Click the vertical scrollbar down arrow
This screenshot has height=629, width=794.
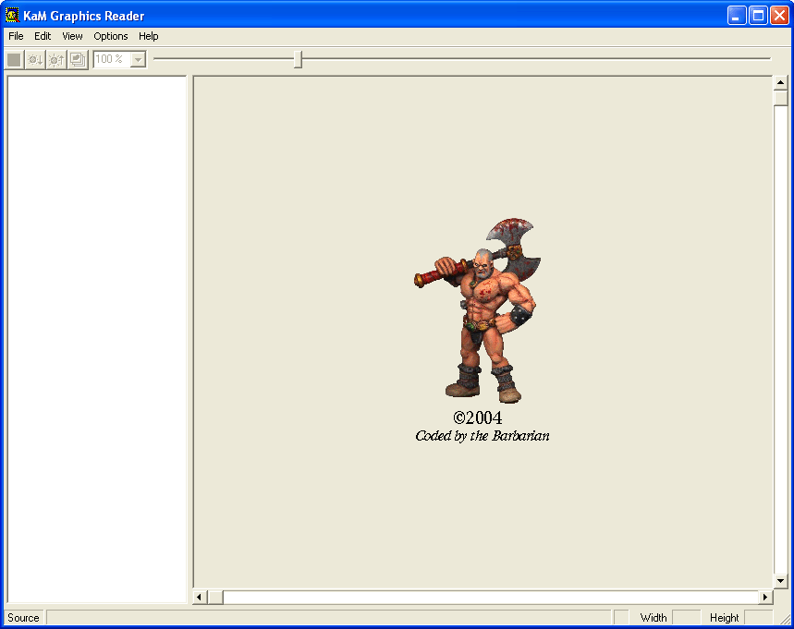click(780, 581)
